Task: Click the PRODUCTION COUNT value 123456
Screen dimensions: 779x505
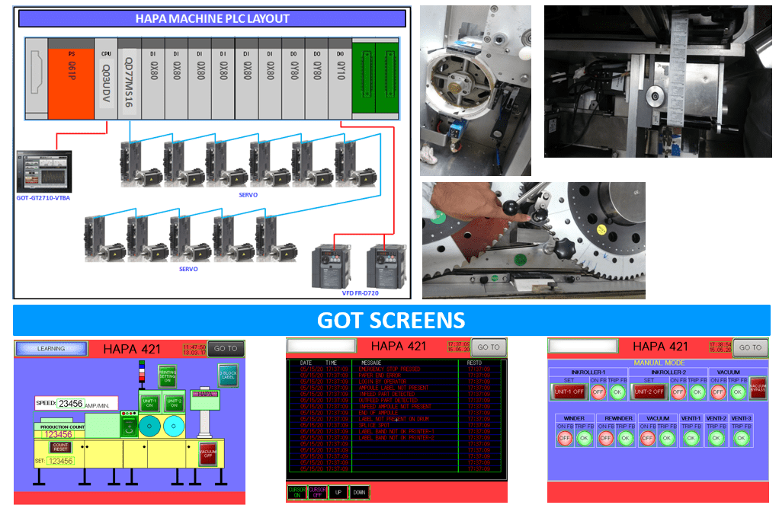Action: tap(59, 434)
